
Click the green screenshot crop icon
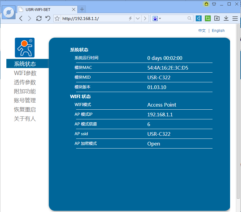click(208, 19)
